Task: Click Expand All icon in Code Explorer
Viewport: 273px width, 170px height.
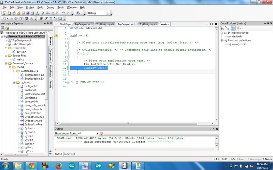Action: coord(222,28)
